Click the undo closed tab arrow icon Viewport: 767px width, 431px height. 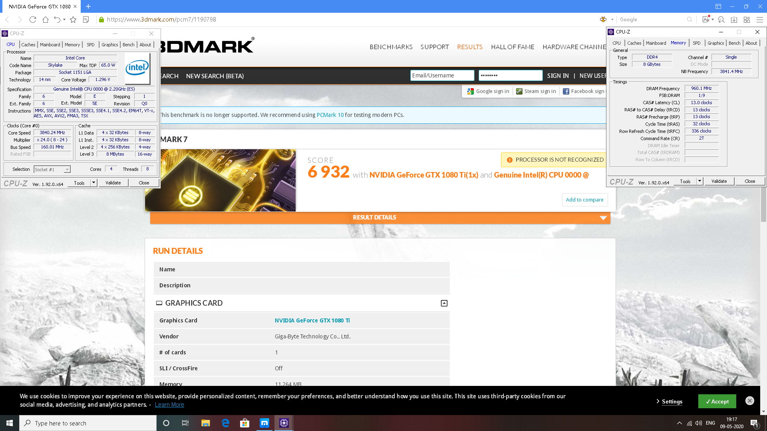point(57,20)
